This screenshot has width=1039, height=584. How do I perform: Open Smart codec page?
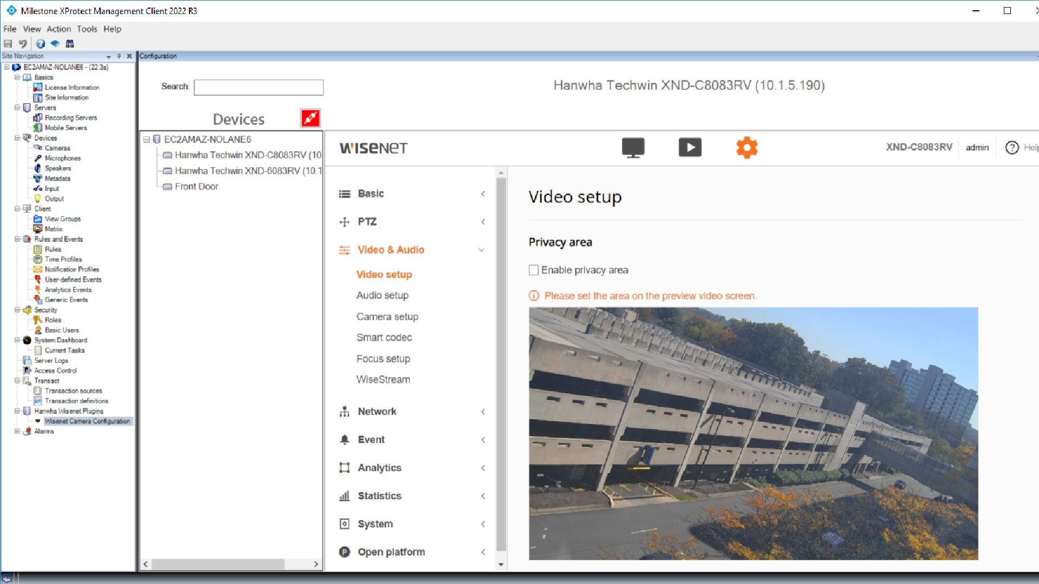tap(384, 337)
